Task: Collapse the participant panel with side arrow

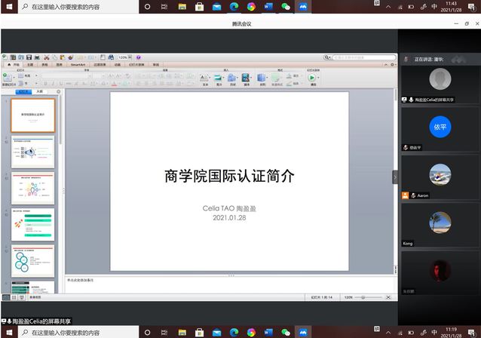Action: coord(394,177)
